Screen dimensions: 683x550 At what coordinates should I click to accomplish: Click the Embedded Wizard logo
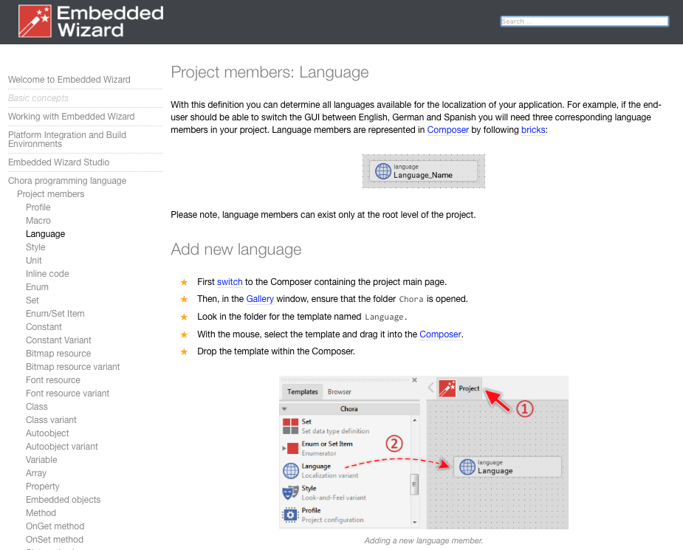coord(91,22)
